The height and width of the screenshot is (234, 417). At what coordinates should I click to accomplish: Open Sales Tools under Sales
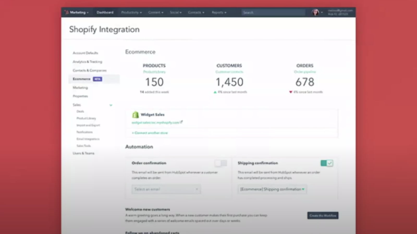[x=84, y=146]
